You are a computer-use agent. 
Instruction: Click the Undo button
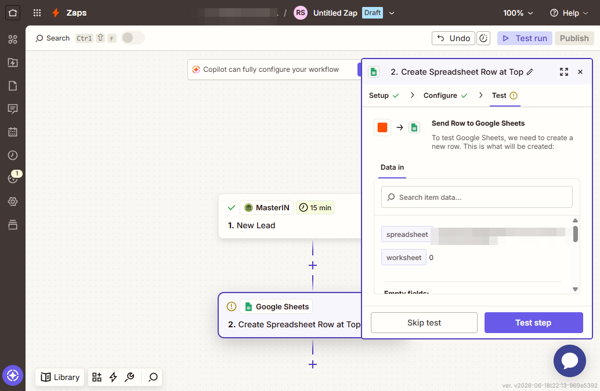(453, 38)
